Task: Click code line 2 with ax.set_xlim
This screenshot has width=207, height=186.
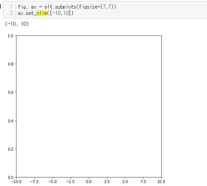Action: pyautogui.click(x=46, y=13)
